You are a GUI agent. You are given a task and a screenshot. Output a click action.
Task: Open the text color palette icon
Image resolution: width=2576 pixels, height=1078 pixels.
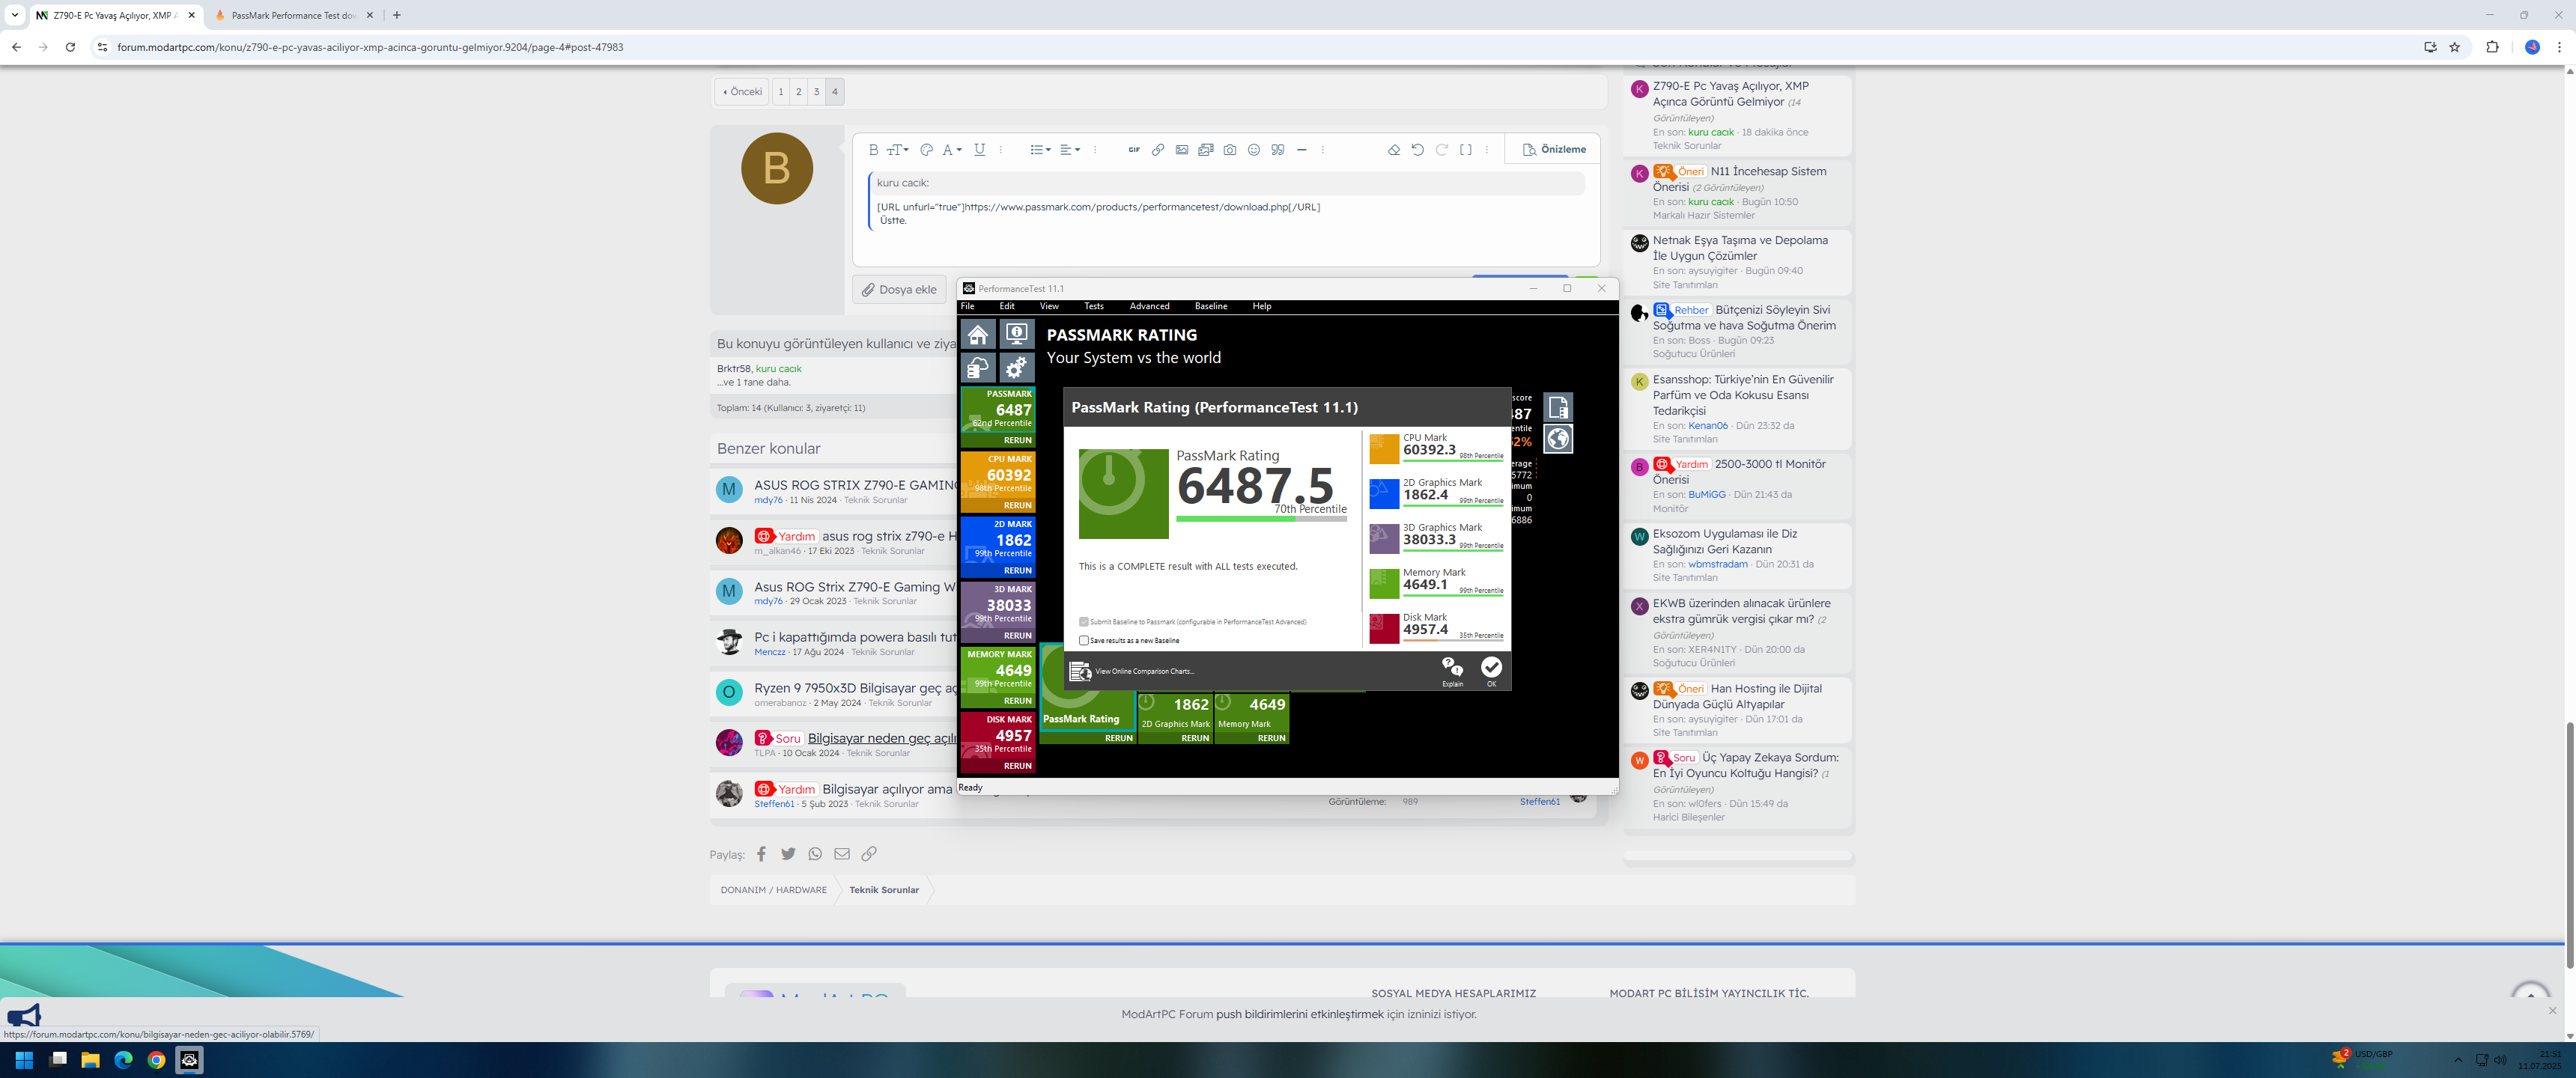[926, 150]
